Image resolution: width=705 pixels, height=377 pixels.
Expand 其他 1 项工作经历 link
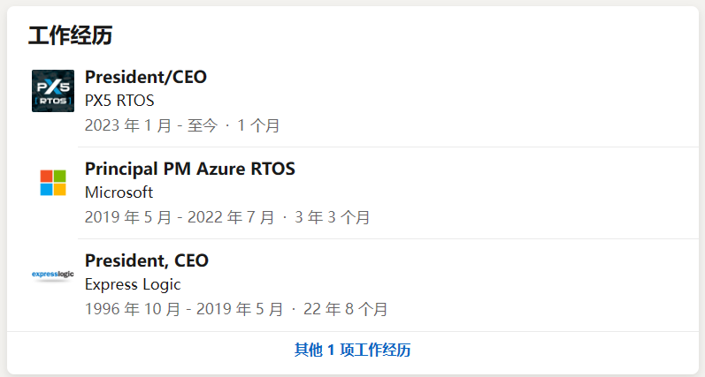352,351
